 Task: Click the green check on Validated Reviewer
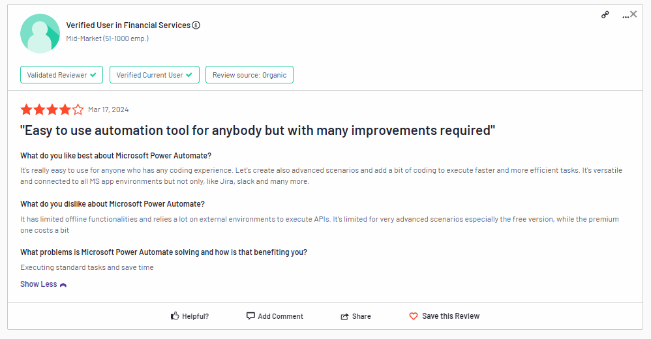click(93, 75)
